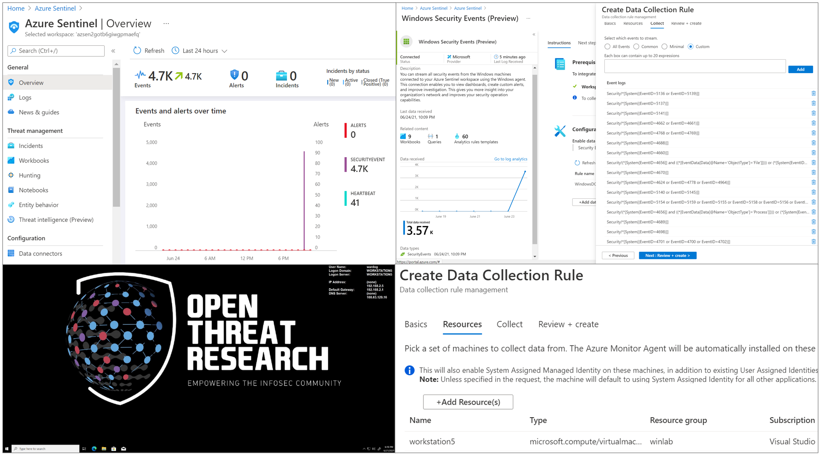Click Next: Review + create button
Screen dimensions: 822x458
667,255
